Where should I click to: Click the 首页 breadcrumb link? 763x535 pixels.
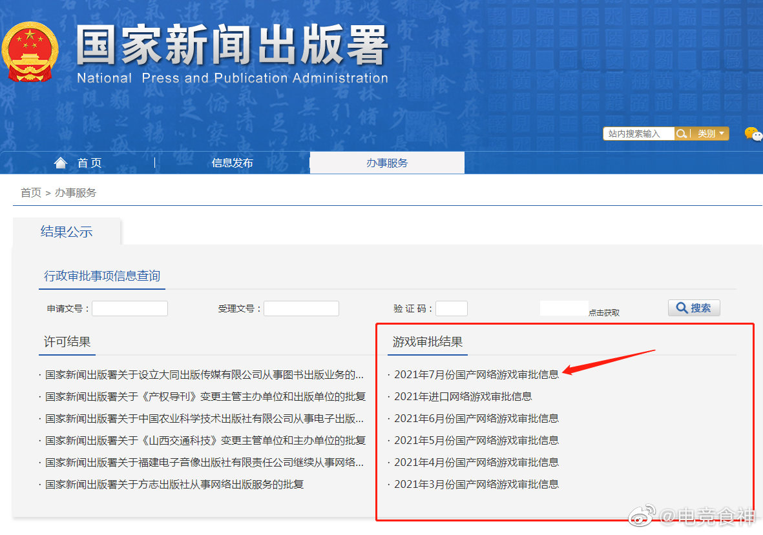pyautogui.click(x=30, y=192)
